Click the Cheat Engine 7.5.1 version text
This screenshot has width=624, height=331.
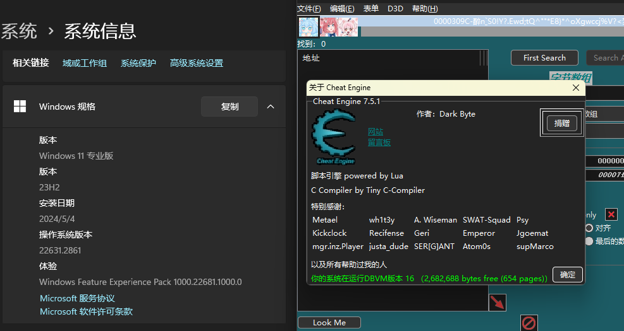[x=346, y=102]
